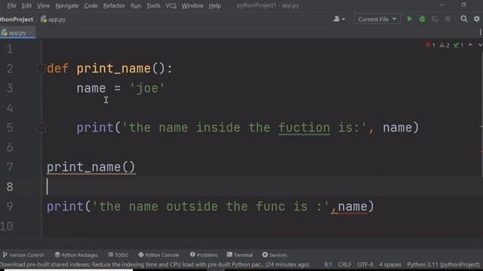This screenshot has height=271, width=483.
Task: Click the print_name() call on line 7
Action: (91, 167)
